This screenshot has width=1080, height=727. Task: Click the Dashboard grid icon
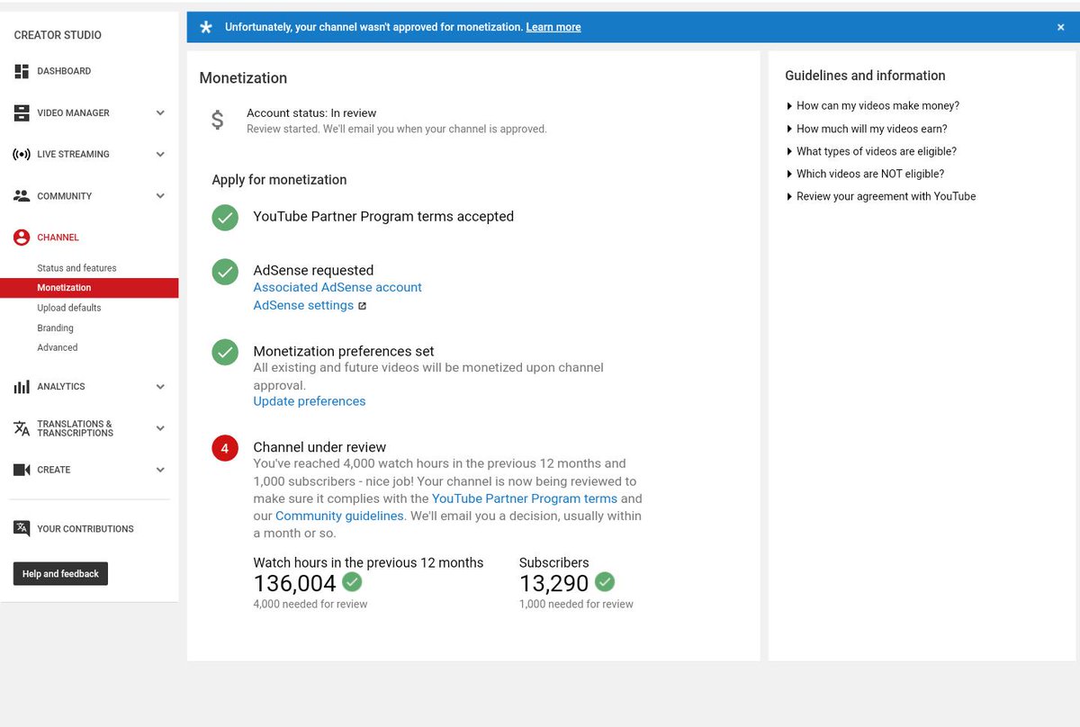pos(22,71)
